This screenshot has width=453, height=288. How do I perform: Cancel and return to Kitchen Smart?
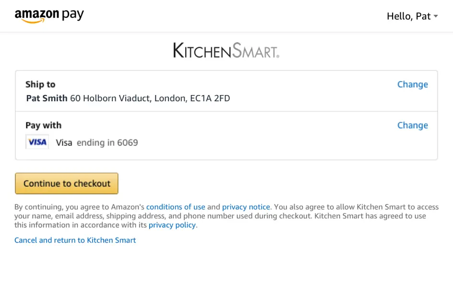75,240
